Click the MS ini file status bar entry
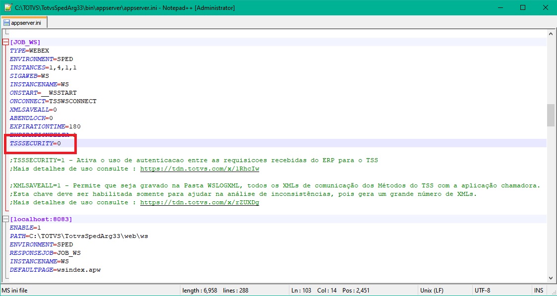 click(14, 291)
